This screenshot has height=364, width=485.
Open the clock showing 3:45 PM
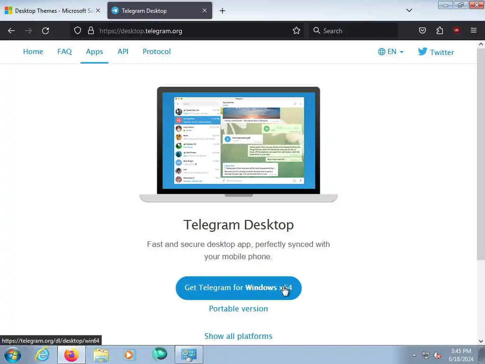point(461,355)
